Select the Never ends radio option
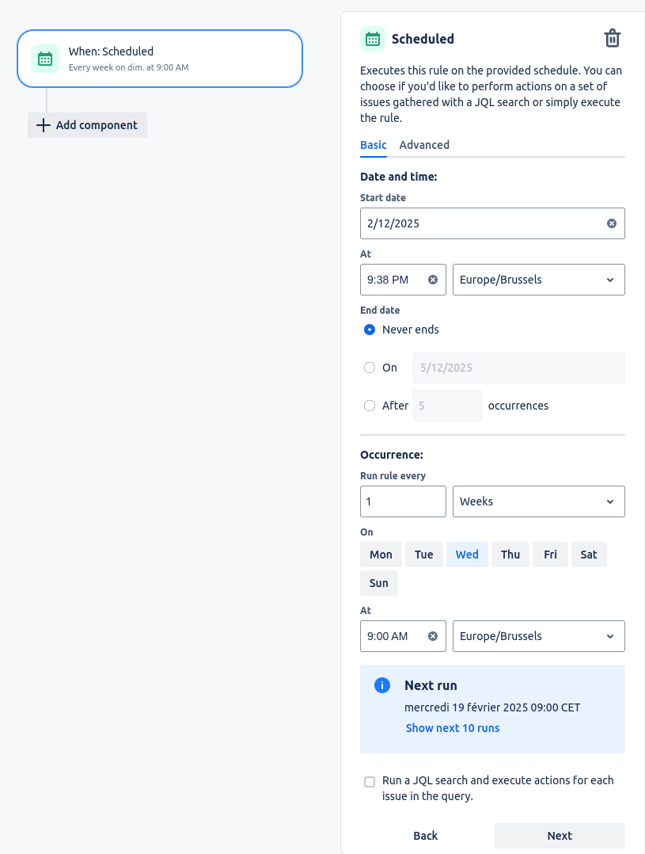The height and width of the screenshot is (854, 645). pos(370,330)
